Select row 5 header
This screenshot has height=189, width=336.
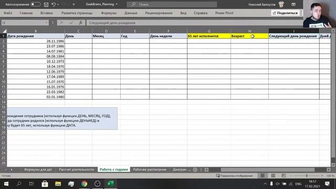click(4, 56)
